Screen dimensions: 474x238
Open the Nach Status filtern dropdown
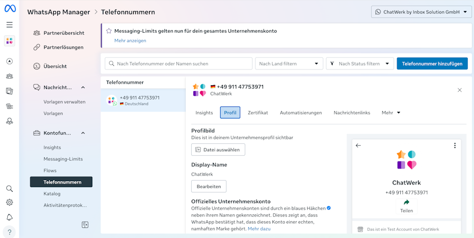[360, 64]
